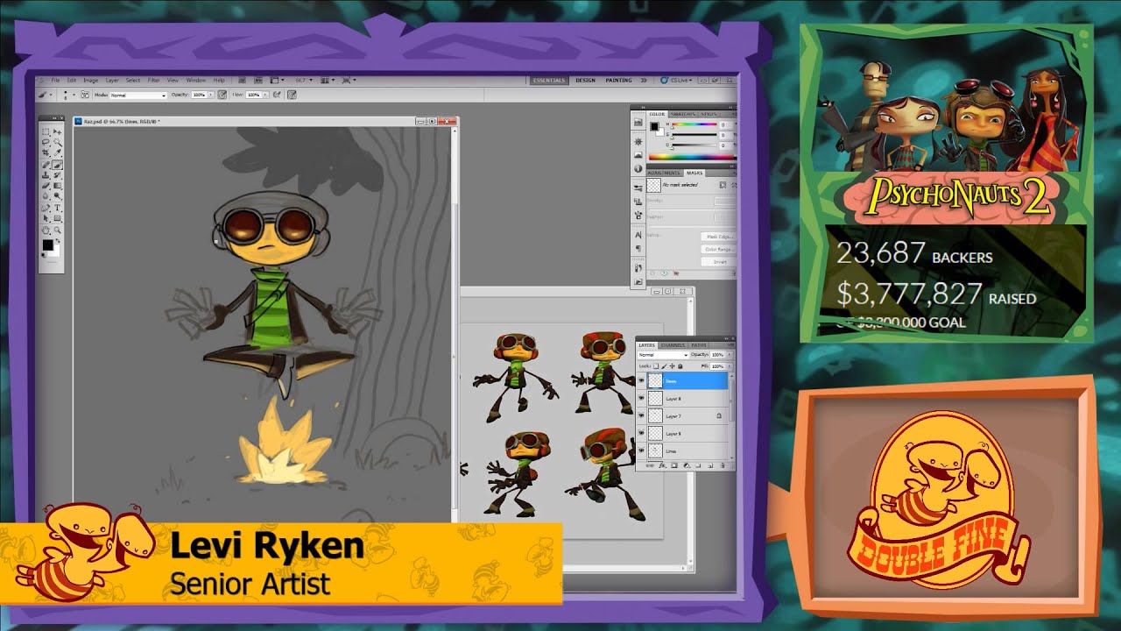Select the Rectangle shape tool

tap(57, 218)
